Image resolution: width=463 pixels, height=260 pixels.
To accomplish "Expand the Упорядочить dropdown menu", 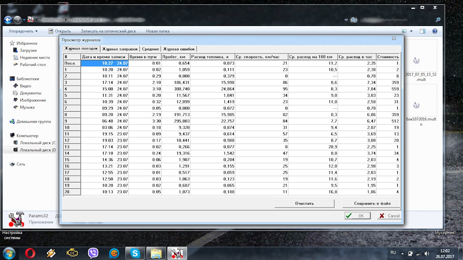I will click(23, 31).
